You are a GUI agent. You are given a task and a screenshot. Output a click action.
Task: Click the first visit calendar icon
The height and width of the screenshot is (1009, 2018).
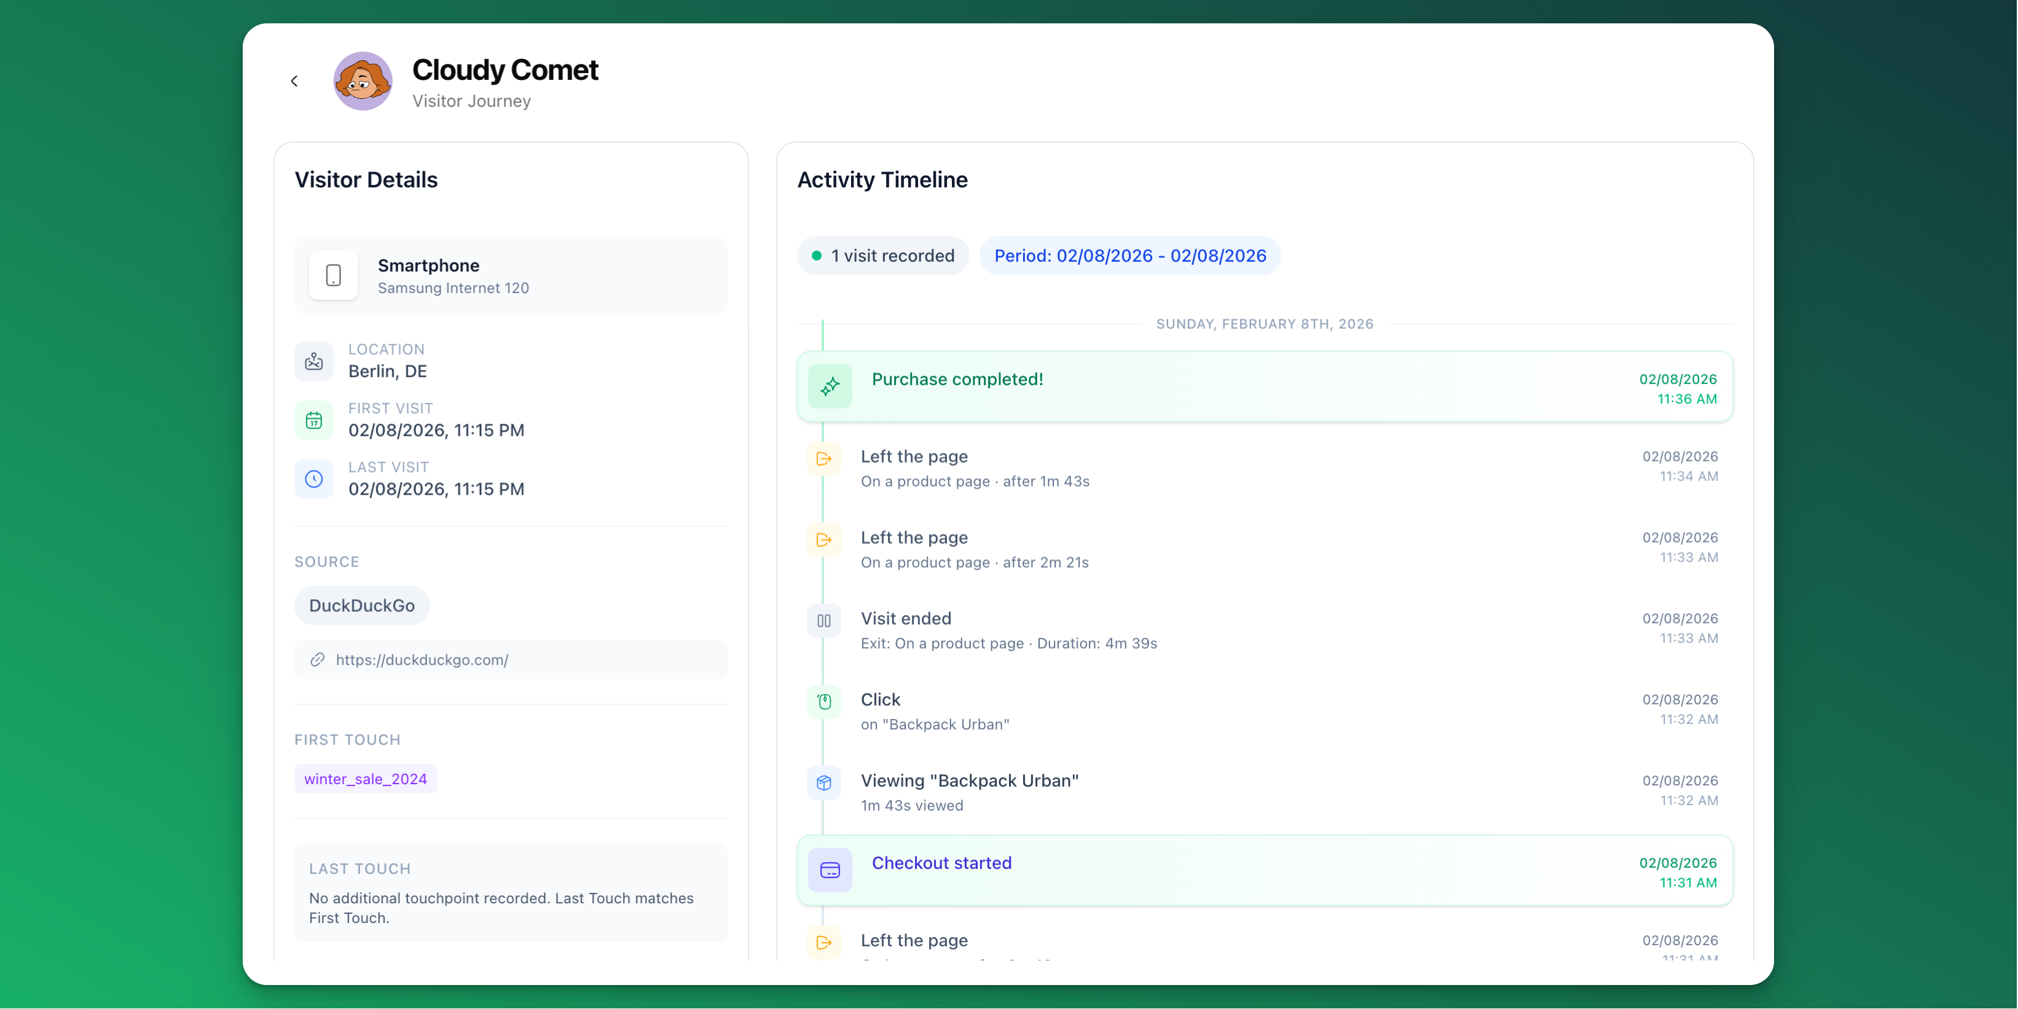pos(313,420)
